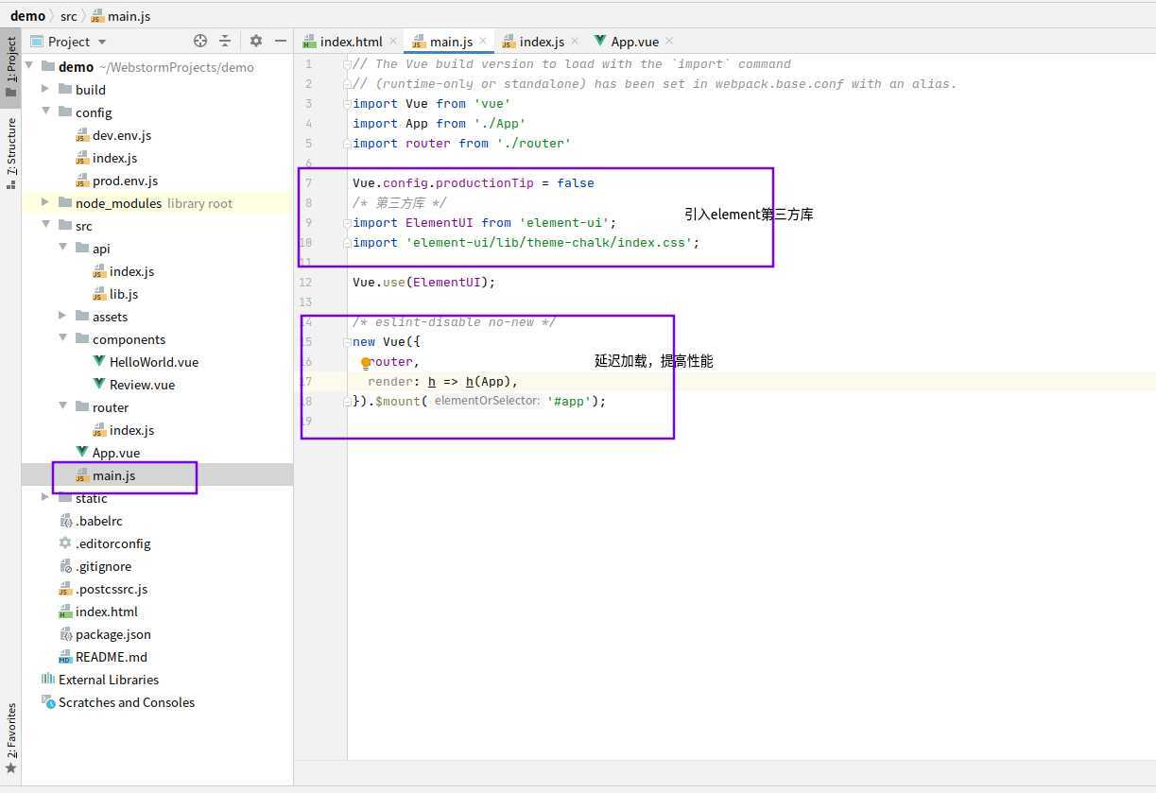Close the App.vue editor tab

tap(669, 41)
